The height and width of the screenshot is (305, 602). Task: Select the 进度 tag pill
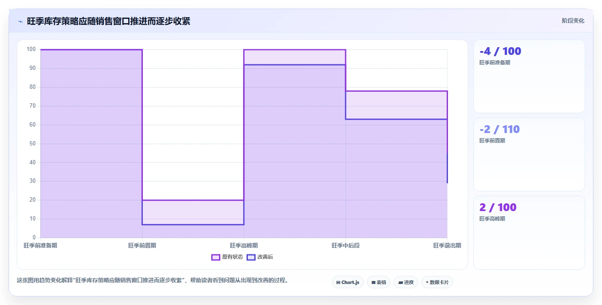(406, 282)
